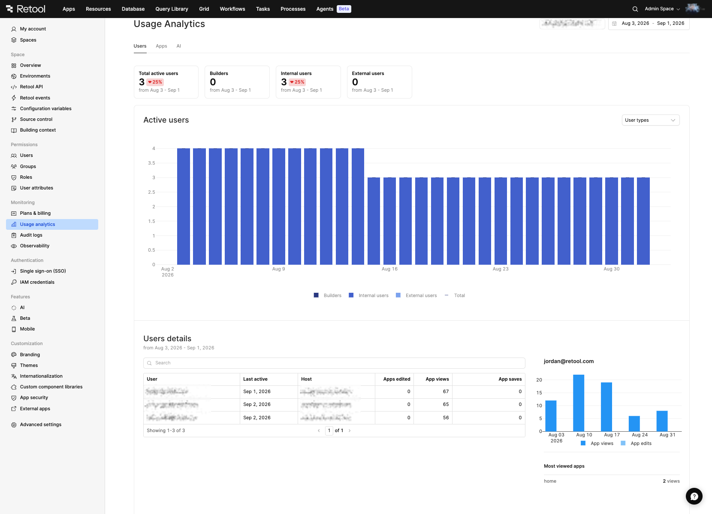Click the Plans & billing card icon
Image resolution: width=712 pixels, height=514 pixels.
(14, 213)
